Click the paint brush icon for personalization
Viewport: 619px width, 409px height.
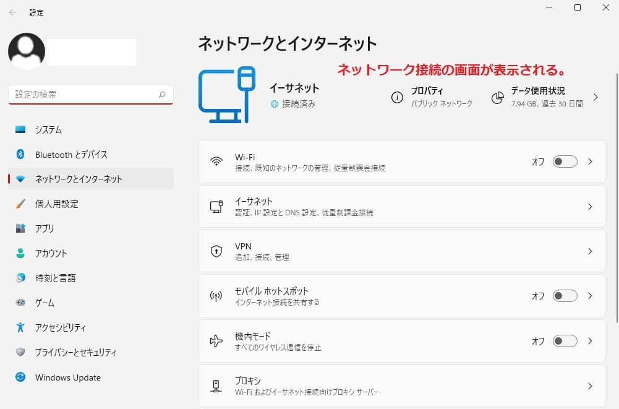coord(19,204)
